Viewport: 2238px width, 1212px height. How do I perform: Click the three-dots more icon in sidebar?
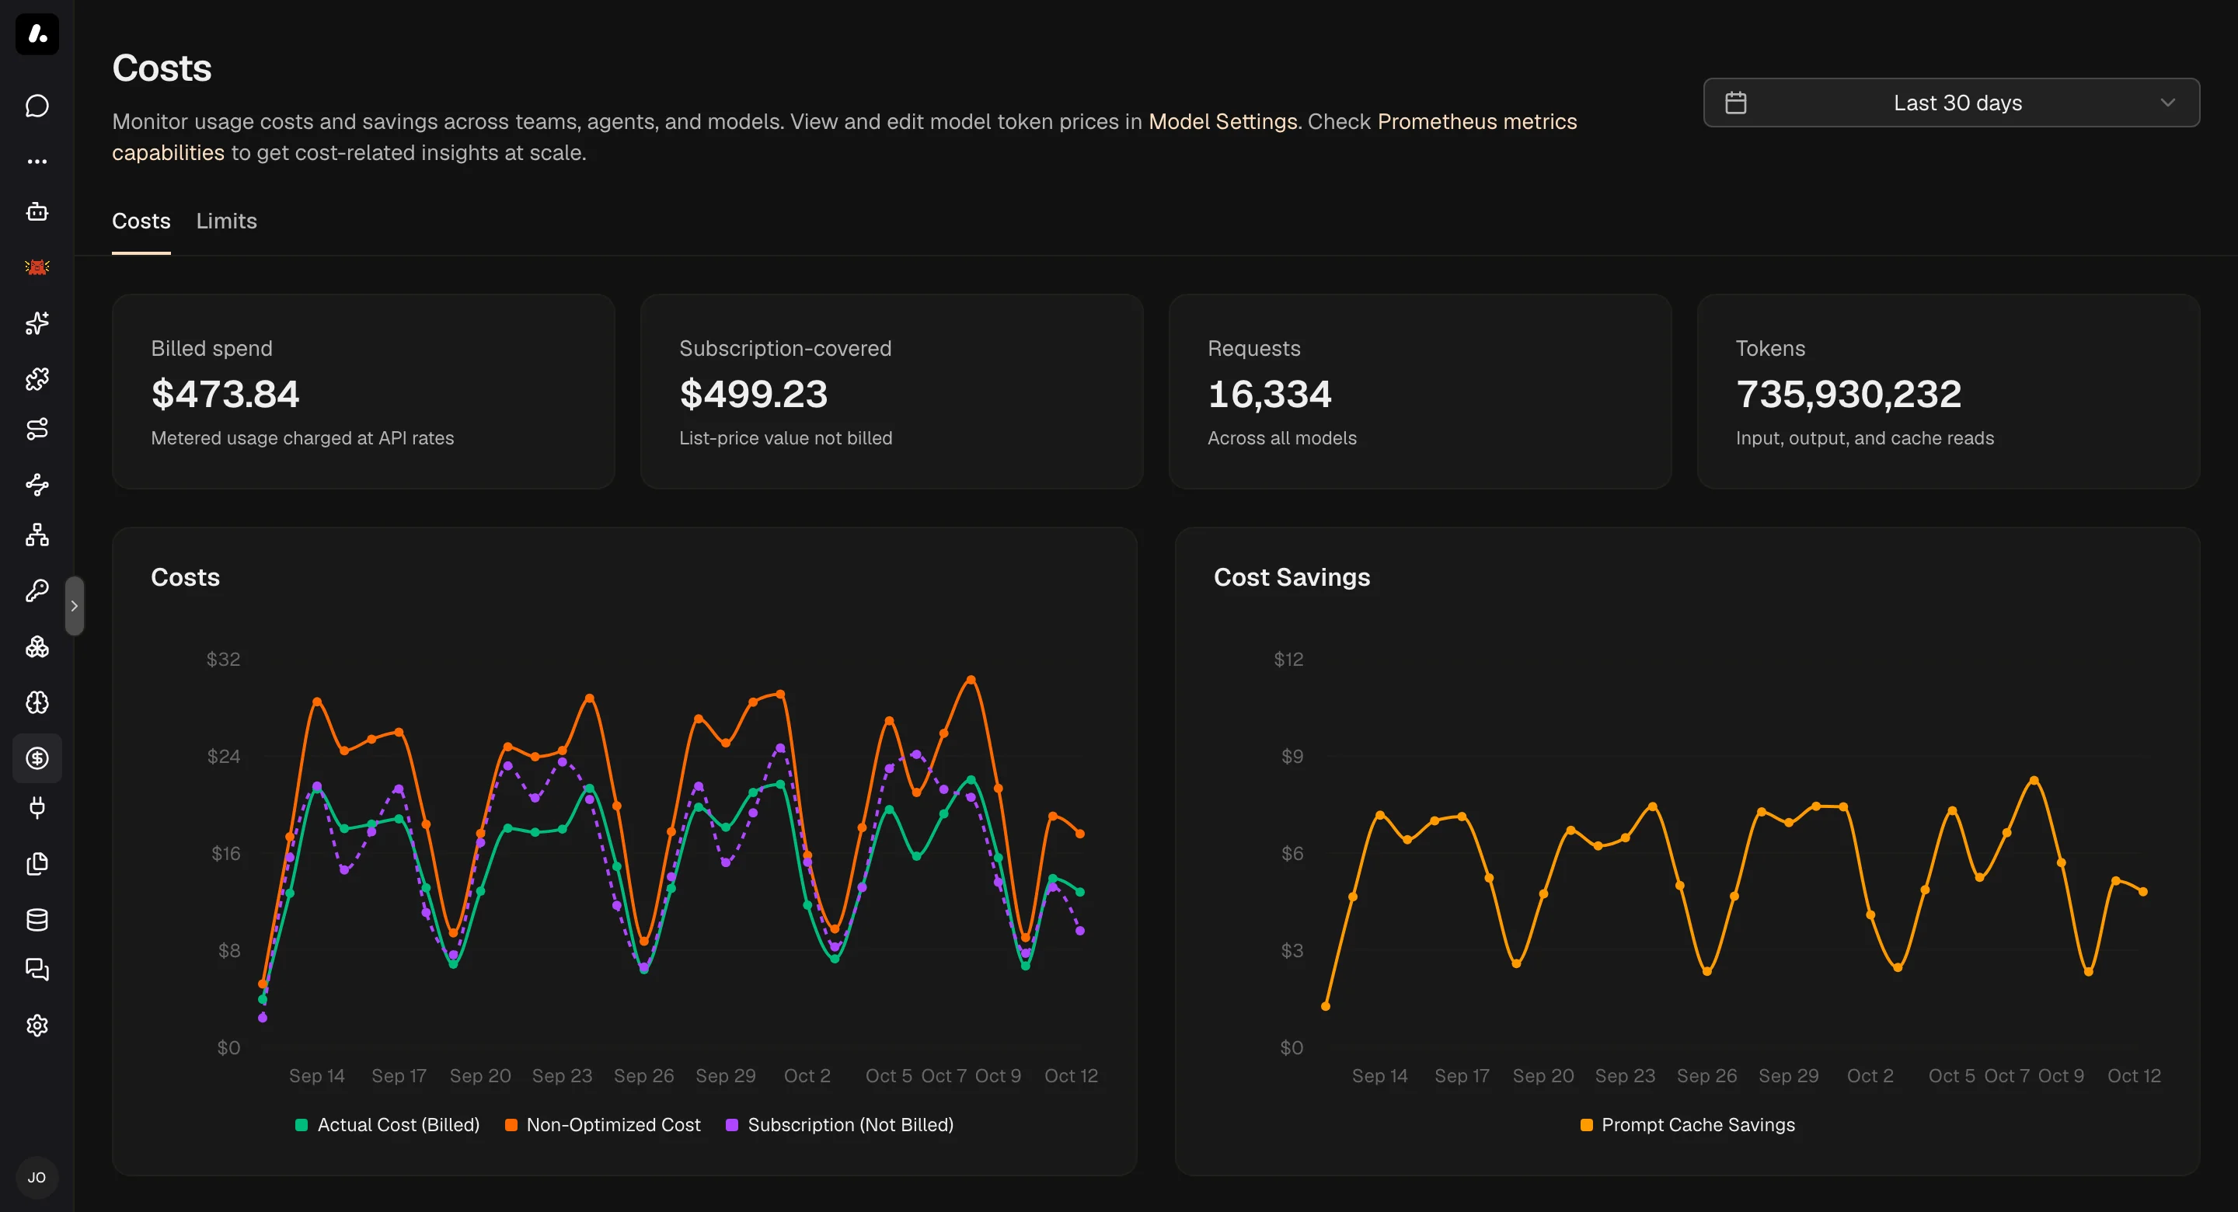tap(37, 161)
